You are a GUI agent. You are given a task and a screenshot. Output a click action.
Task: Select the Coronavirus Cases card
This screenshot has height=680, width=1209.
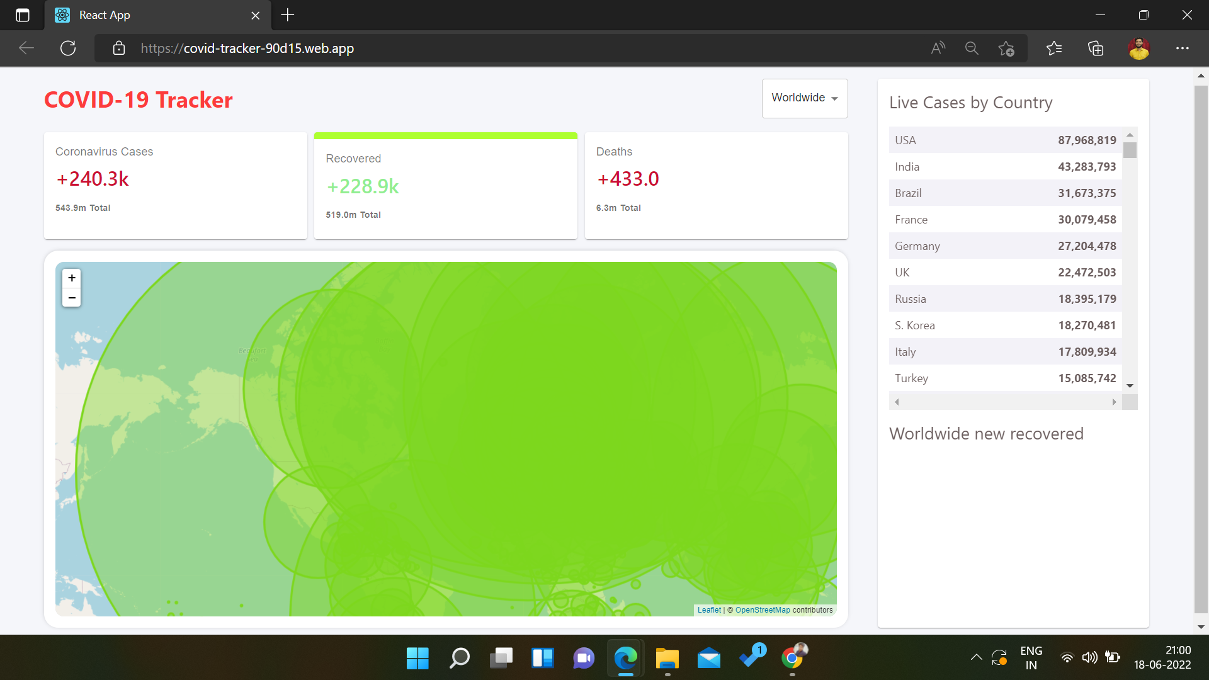point(176,186)
